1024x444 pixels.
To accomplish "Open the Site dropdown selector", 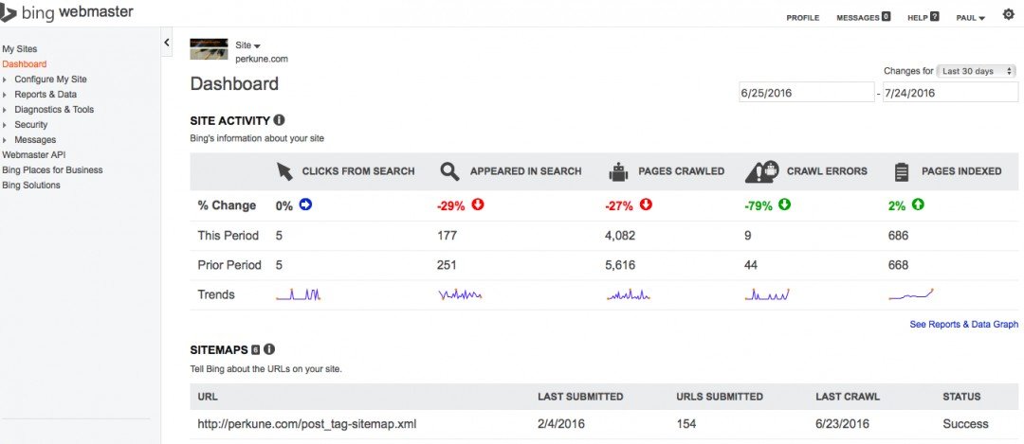I will click(x=248, y=45).
